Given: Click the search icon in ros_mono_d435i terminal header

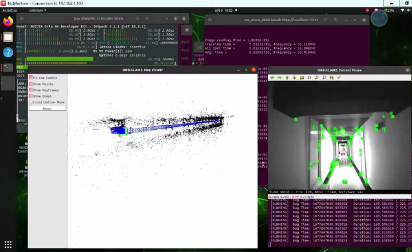Looking at the screenshot, I should (326, 20).
